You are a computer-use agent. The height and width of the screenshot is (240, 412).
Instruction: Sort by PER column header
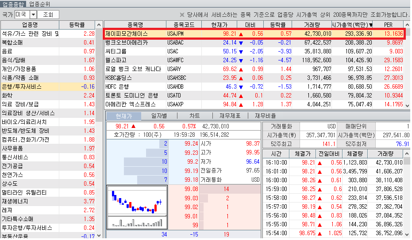[388, 25]
